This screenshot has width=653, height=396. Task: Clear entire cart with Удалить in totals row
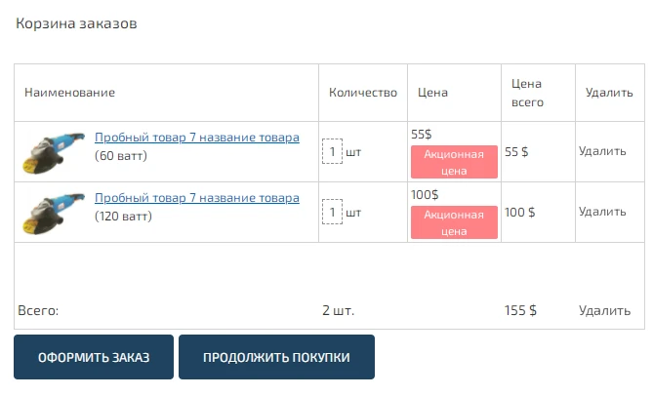coord(604,311)
